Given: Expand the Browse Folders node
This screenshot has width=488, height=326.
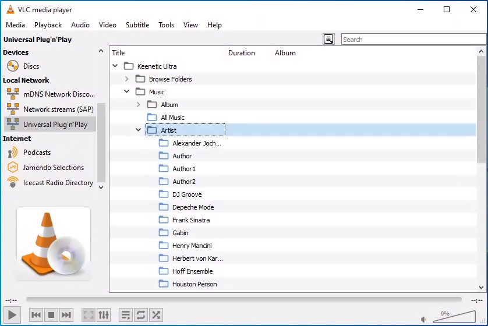Looking at the screenshot, I should click(x=127, y=79).
